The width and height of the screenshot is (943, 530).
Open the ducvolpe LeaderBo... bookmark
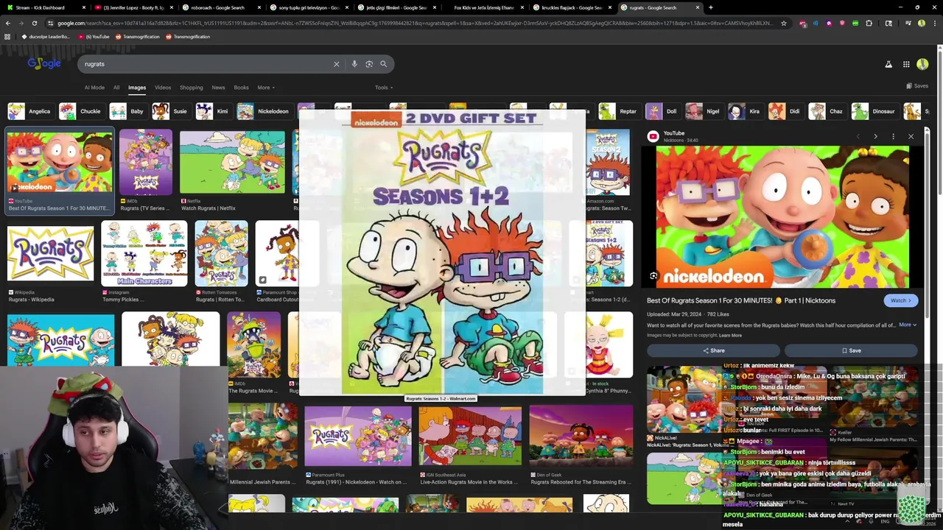[x=46, y=36]
